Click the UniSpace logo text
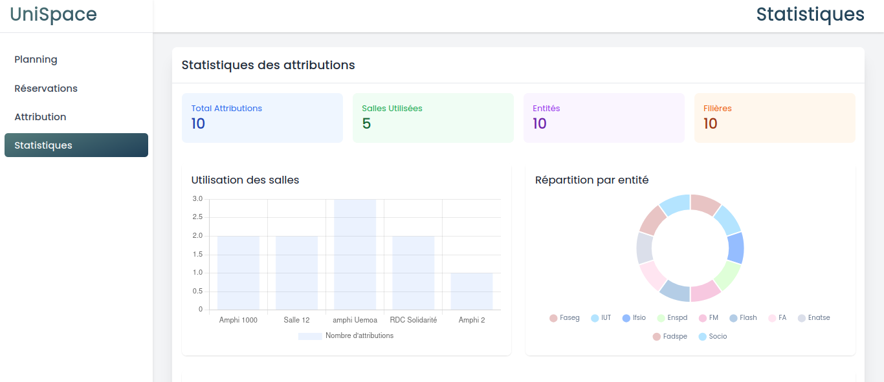Image resolution: width=884 pixels, height=382 pixels. pyautogui.click(x=53, y=14)
